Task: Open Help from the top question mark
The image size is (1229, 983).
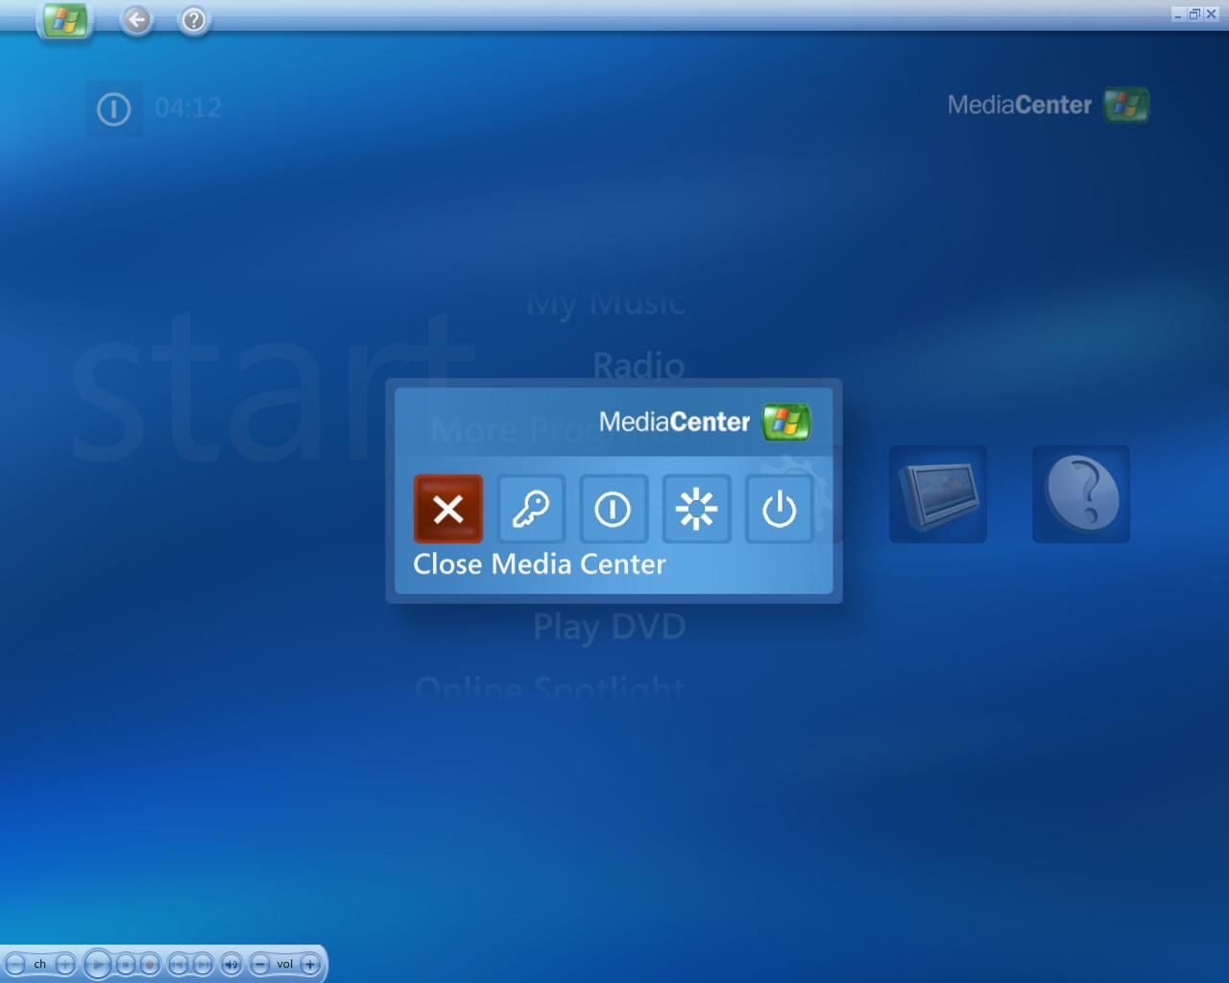Action: tap(194, 19)
